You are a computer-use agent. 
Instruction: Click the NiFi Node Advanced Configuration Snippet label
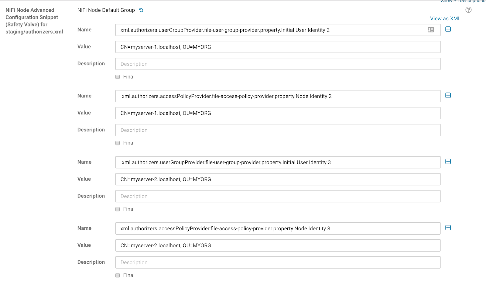tap(34, 21)
